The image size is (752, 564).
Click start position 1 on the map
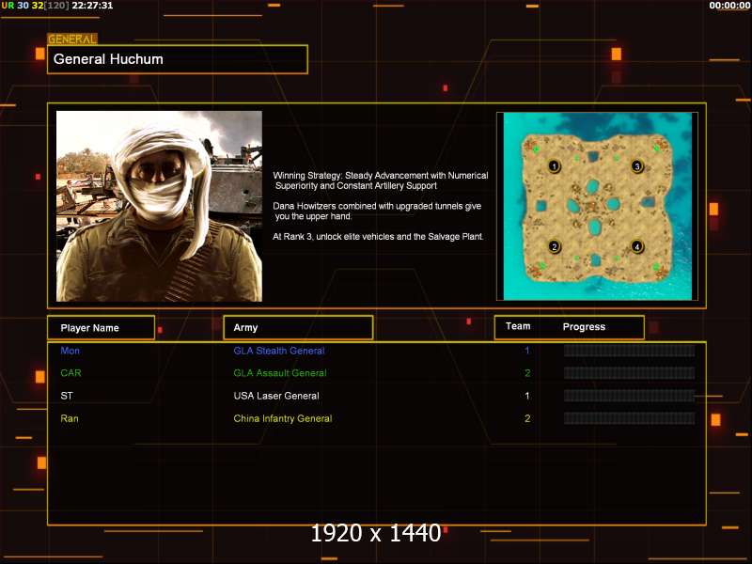[554, 166]
